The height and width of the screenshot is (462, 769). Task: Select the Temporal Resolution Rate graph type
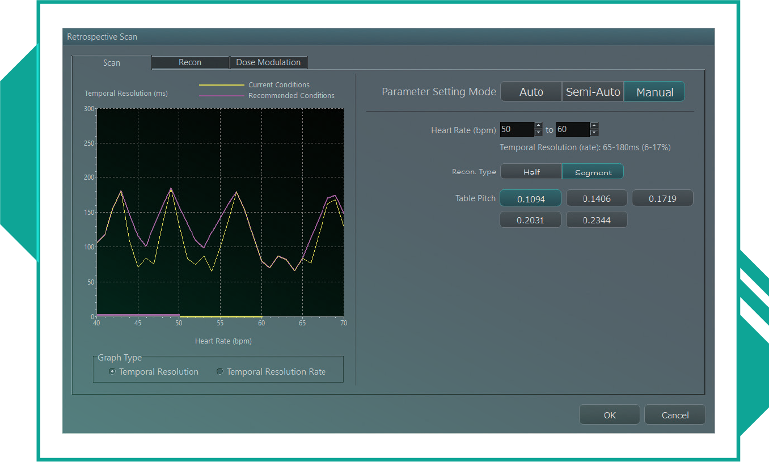271,372
